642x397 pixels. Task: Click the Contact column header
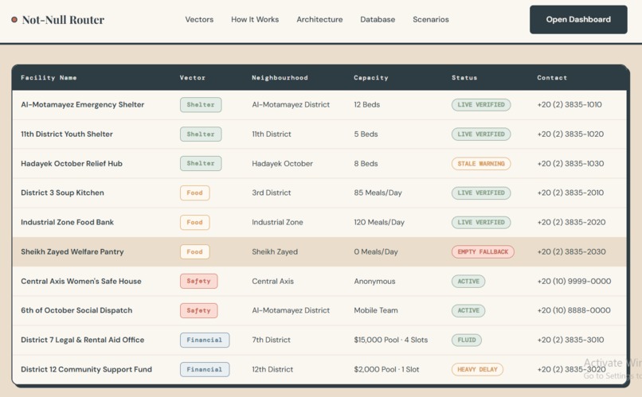(x=552, y=78)
